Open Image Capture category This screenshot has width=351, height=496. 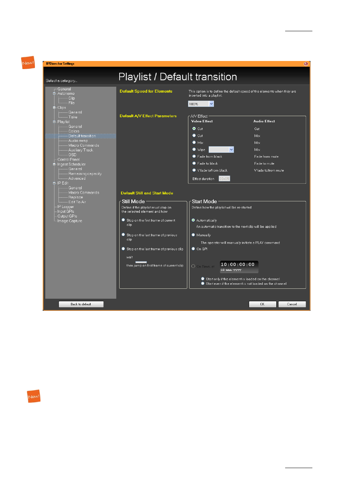tap(70, 221)
